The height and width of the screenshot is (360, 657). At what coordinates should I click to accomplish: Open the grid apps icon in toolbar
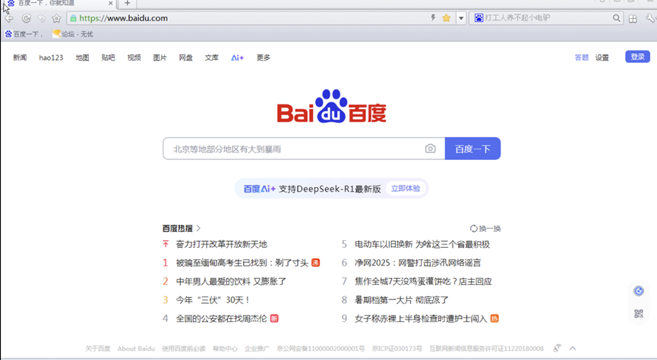click(x=633, y=18)
